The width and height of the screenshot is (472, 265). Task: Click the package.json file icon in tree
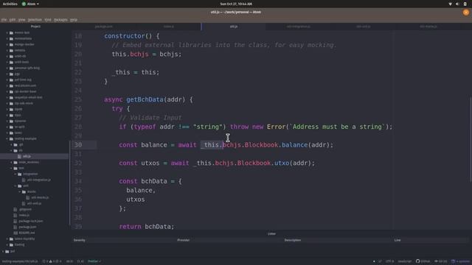tap(15, 227)
